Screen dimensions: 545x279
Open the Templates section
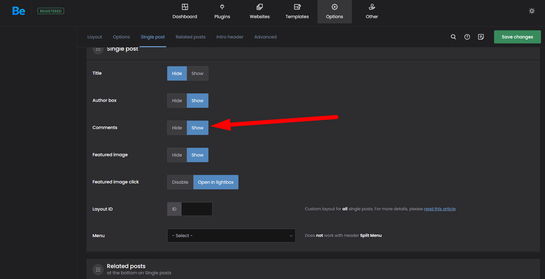tap(297, 12)
